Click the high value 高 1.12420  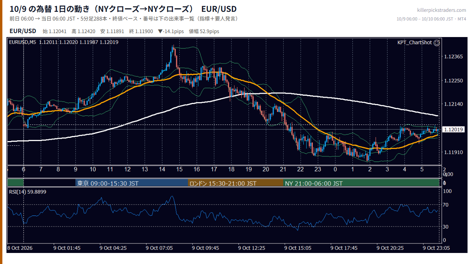point(84,31)
